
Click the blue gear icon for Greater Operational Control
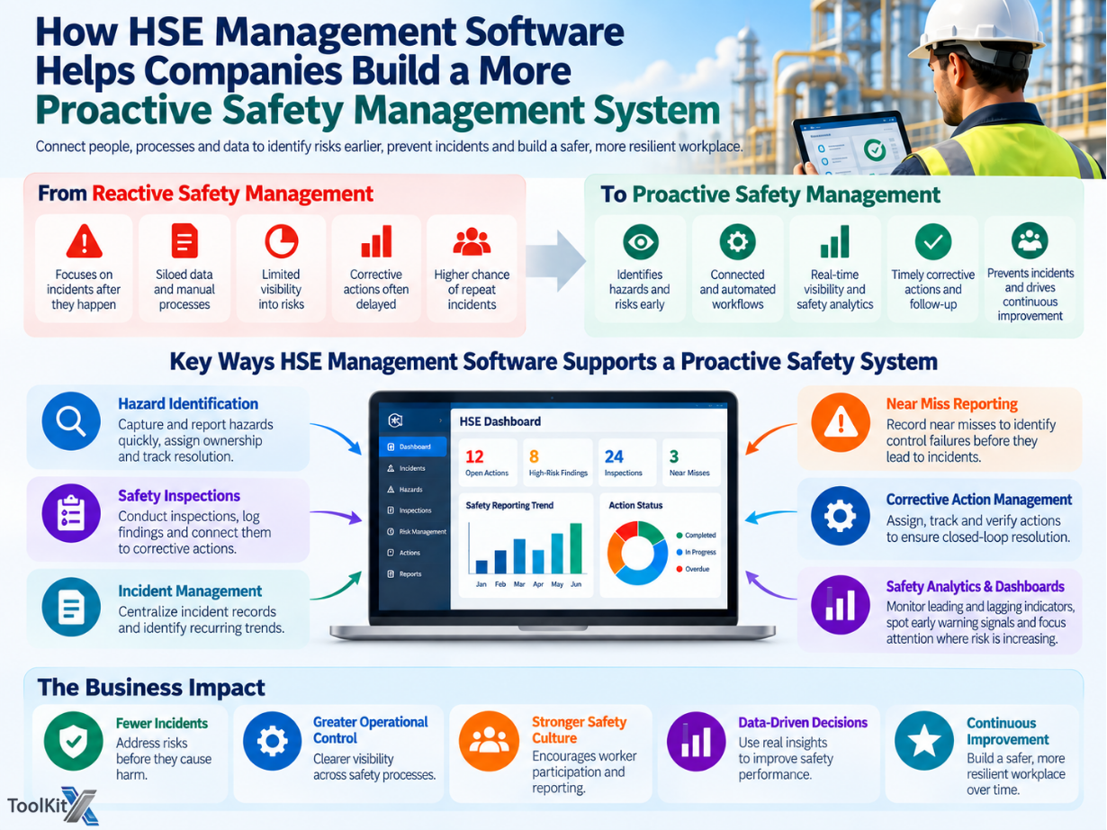pyautogui.click(x=273, y=741)
